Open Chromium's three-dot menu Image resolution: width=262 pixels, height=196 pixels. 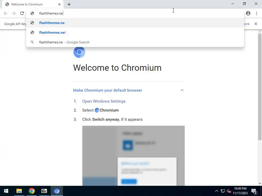point(256,13)
